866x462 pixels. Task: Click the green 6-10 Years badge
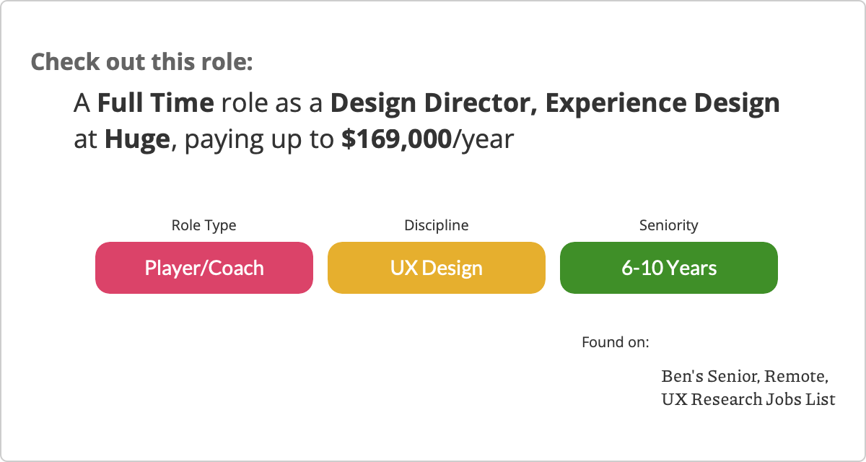point(669,268)
